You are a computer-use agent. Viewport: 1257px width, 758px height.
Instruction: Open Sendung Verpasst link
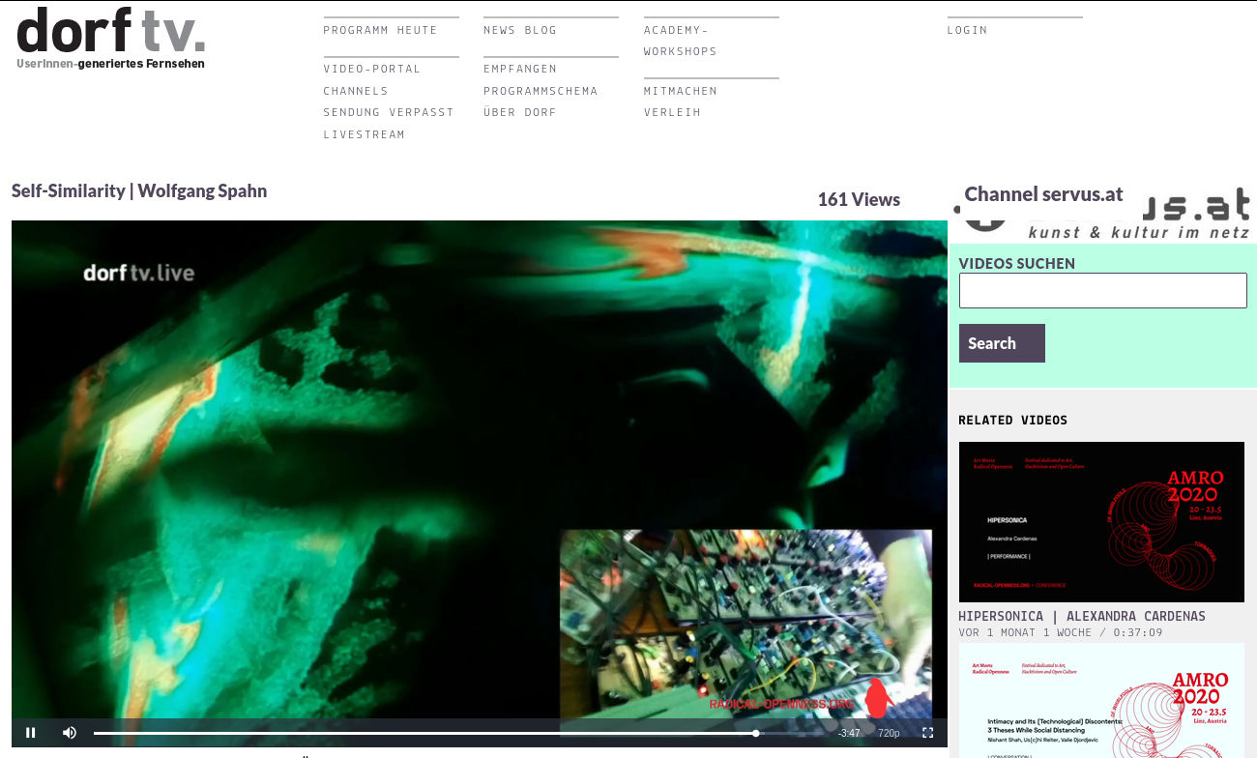pyautogui.click(x=389, y=112)
